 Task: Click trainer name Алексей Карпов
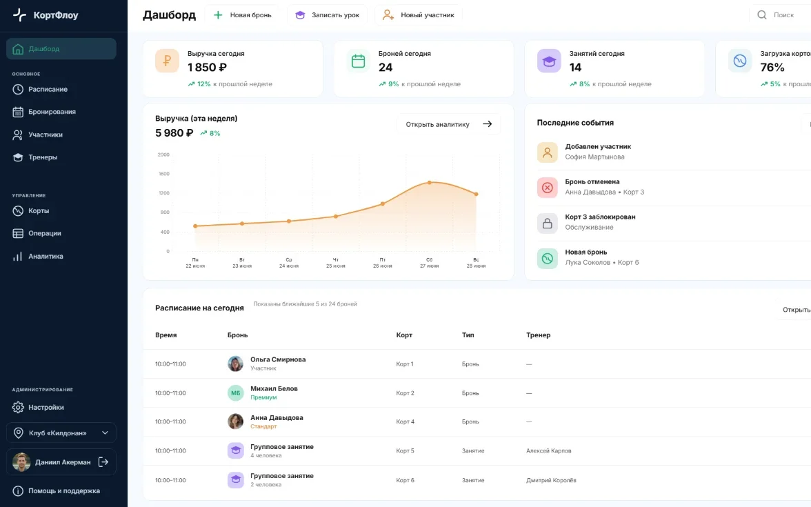pyautogui.click(x=549, y=451)
